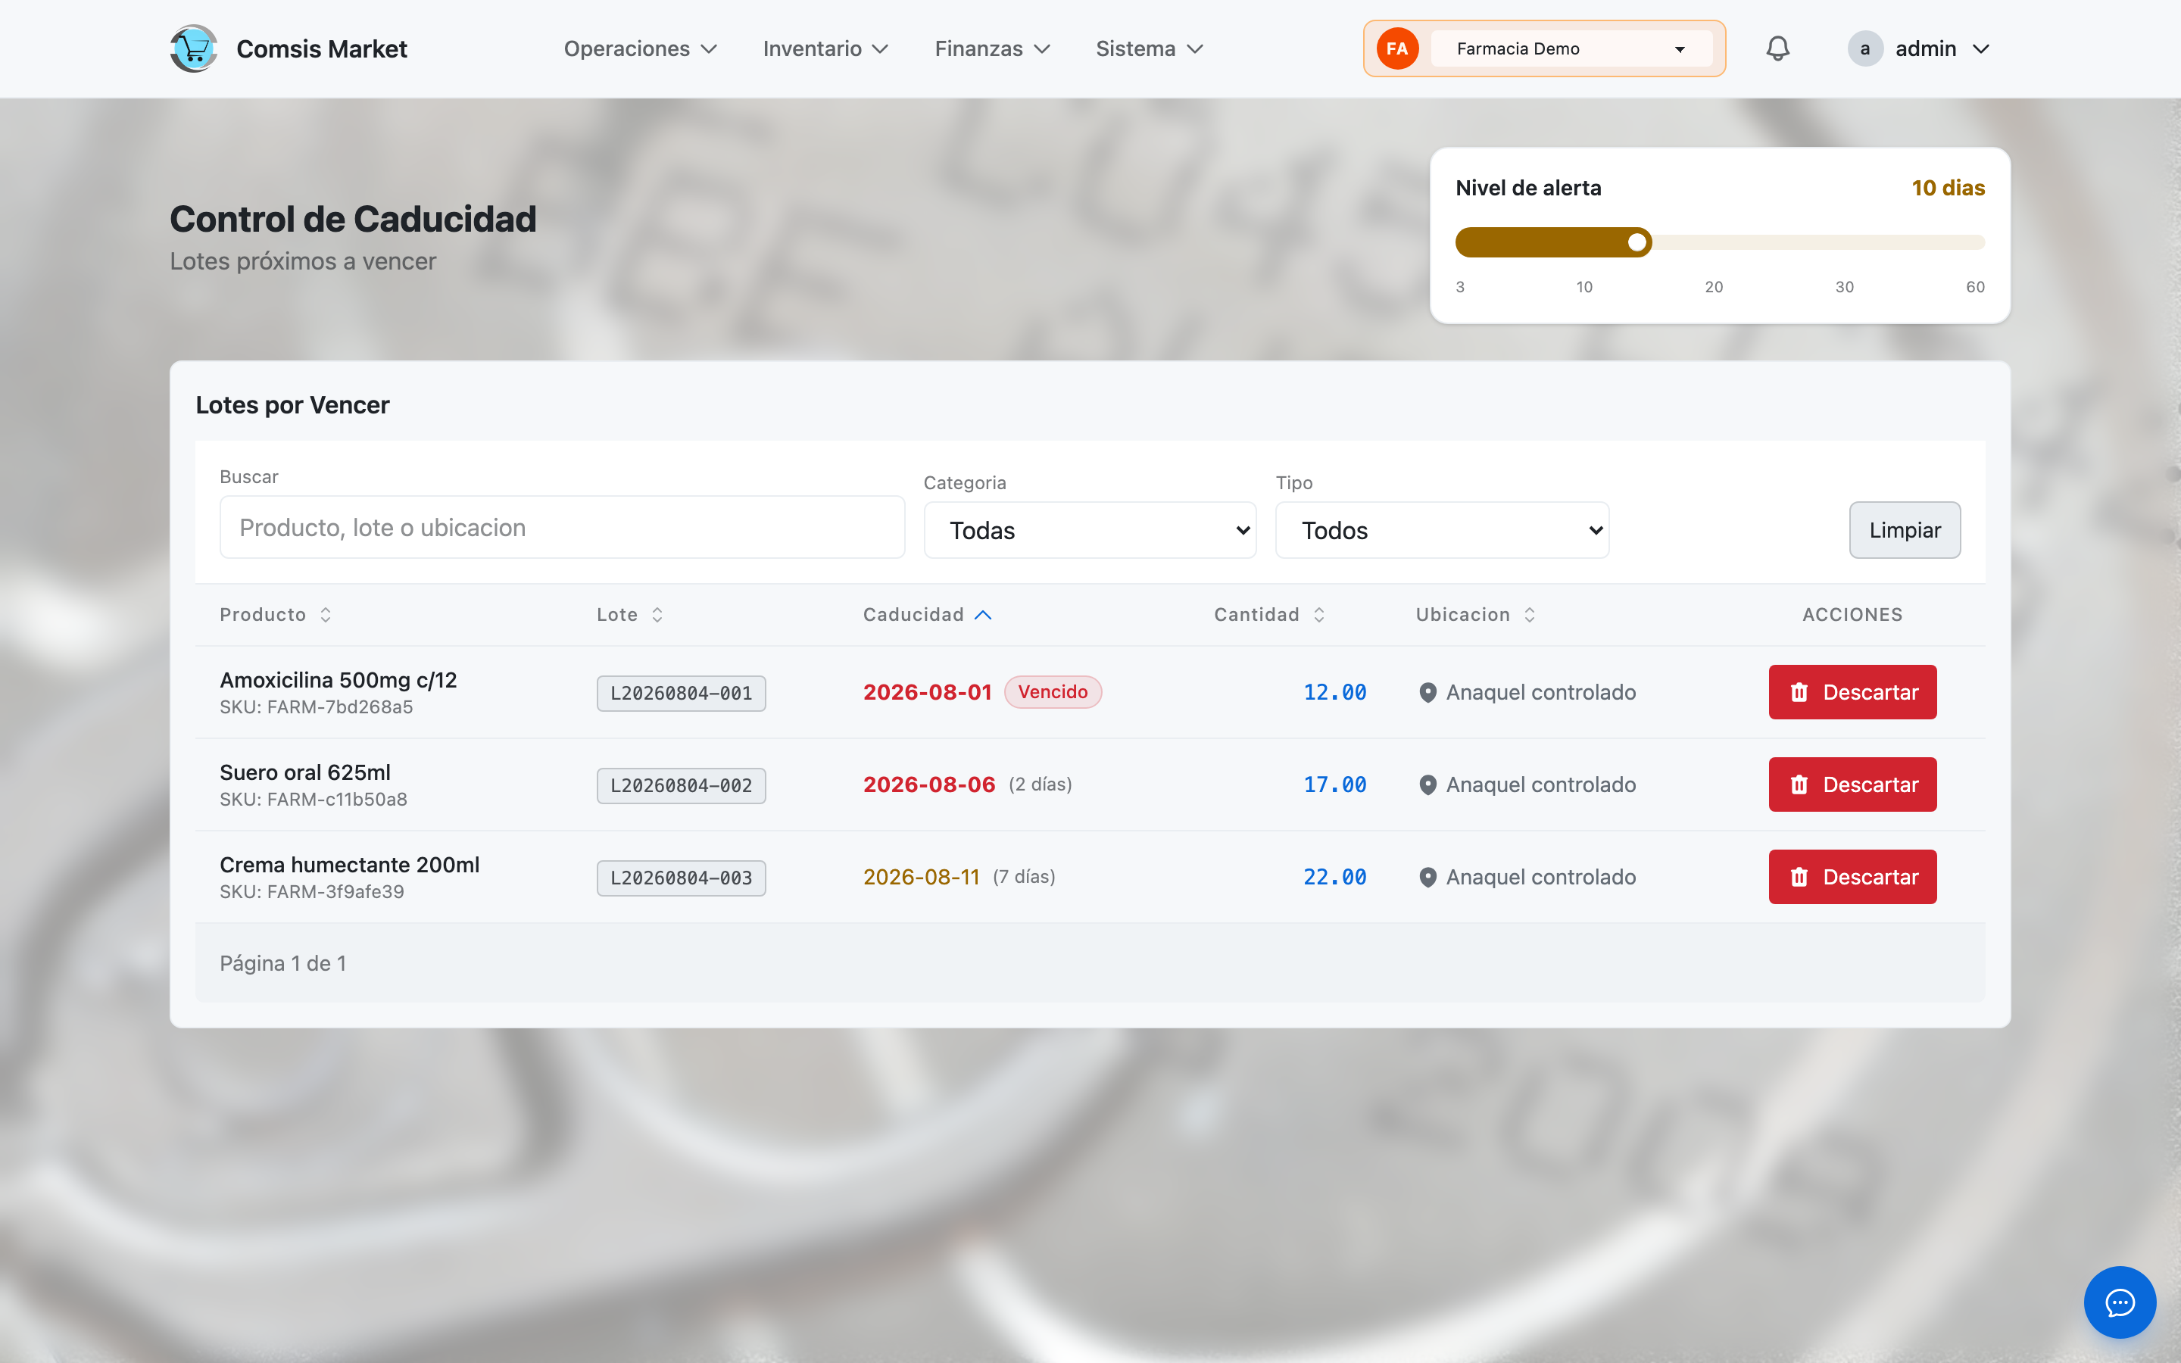Click location pin in Crema humectante row
The image size is (2181, 1363).
1427,877
